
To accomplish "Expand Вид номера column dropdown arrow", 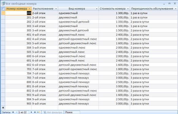I will point(97,9).
